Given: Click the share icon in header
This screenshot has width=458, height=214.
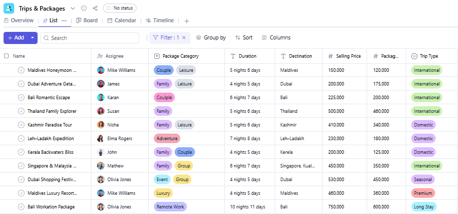Looking at the screenshot, I should 95,9.
